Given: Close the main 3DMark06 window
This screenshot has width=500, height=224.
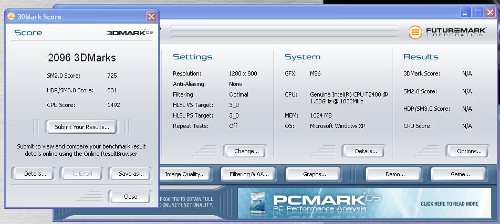Looking at the screenshot, I should pyautogui.click(x=490, y=13).
